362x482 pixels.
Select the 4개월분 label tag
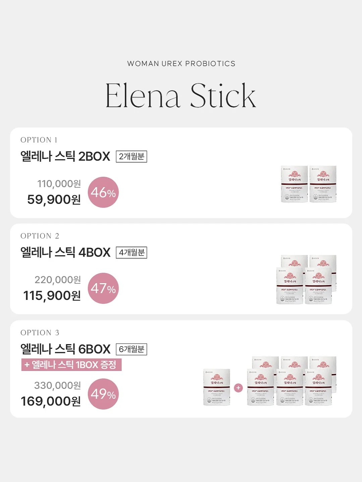point(131,252)
